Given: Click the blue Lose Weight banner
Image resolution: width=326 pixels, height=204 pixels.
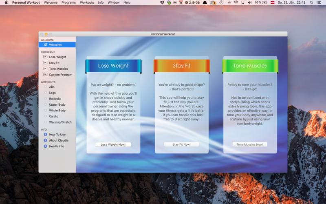Looking at the screenshot, I should click(x=113, y=66).
